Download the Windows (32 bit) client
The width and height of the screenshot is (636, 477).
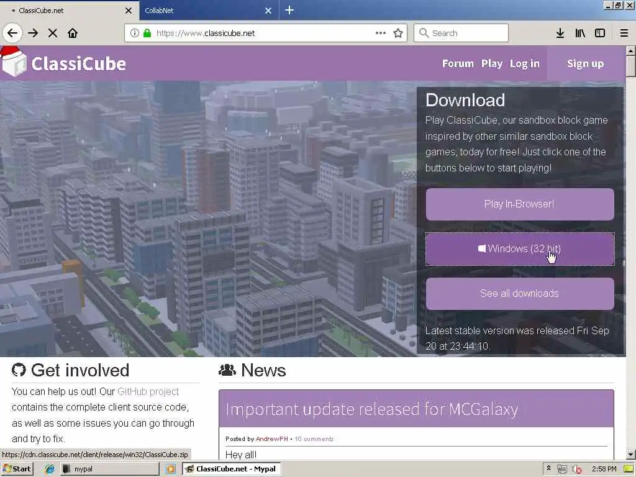(x=520, y=248)
